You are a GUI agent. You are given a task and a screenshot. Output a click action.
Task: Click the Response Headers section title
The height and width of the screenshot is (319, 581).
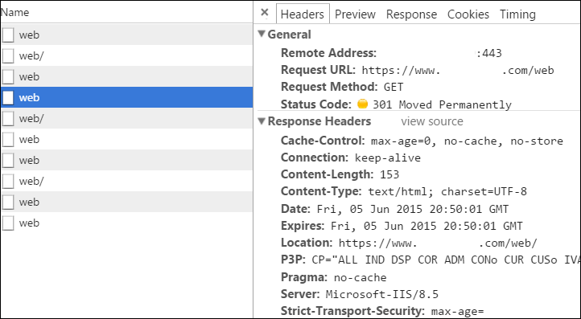pos(319,121)
